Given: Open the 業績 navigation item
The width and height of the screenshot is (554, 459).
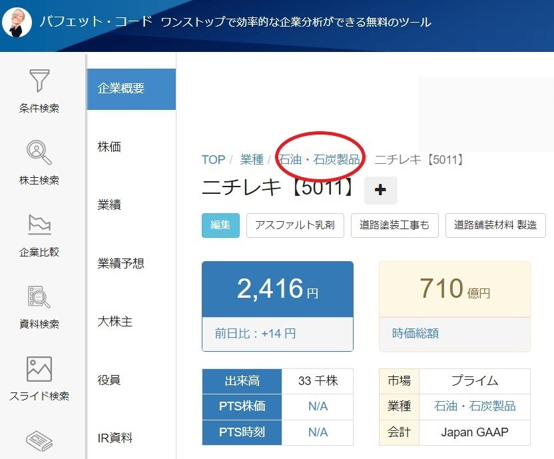Looking at the screenshot, I should point(109,205).
